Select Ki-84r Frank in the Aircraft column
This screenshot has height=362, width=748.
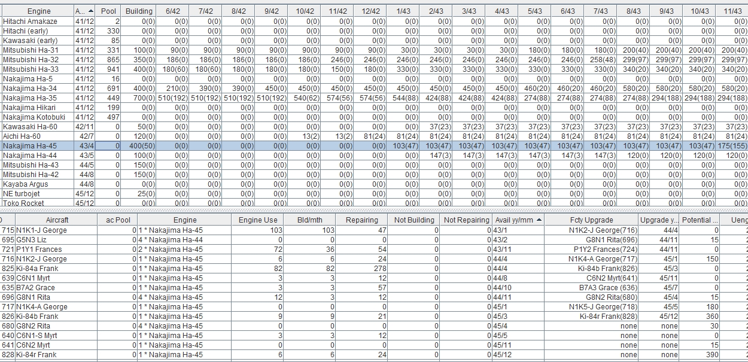[57, 354]
